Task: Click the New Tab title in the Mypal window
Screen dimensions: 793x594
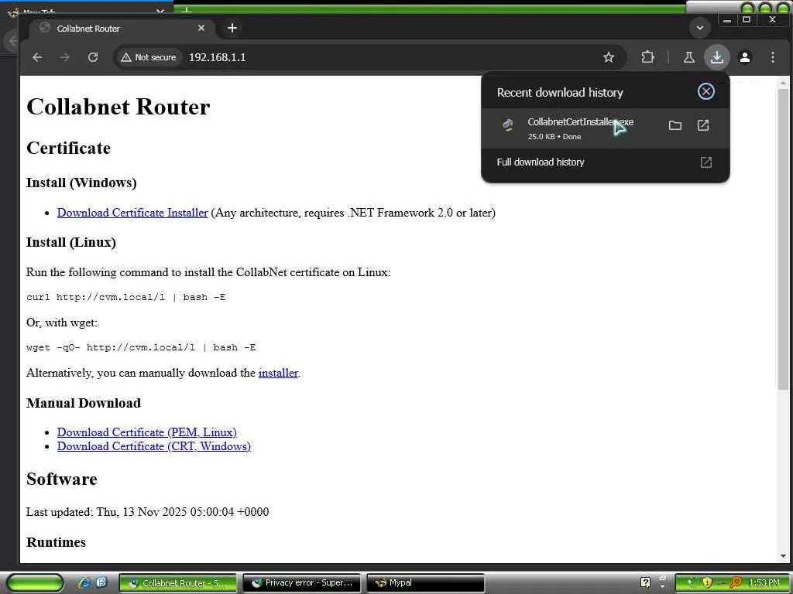Action: click(39, 12)
